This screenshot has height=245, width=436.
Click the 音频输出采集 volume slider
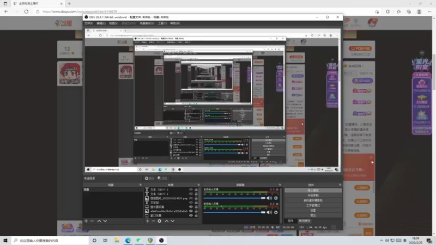[x=234, y=198]
